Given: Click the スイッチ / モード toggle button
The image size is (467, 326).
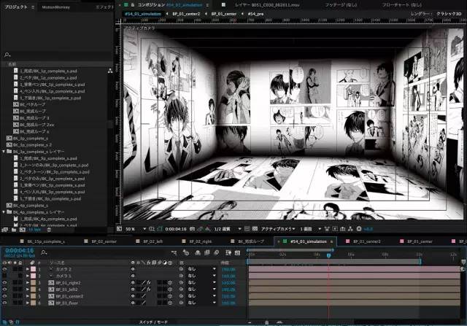Looking at the screenshot, I should (x=153, y=322).
